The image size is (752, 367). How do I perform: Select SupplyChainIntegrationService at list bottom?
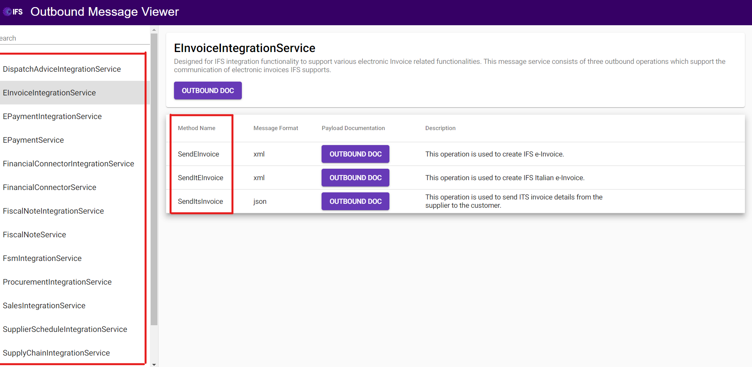[x=56, y=353]
